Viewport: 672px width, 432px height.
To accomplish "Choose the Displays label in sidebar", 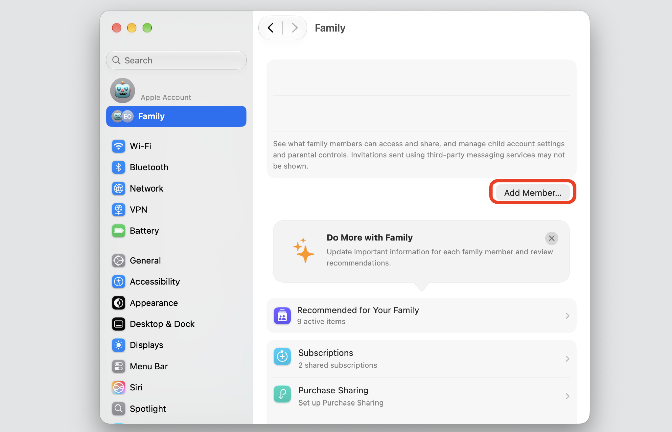I will point(147,345).
